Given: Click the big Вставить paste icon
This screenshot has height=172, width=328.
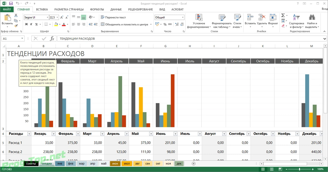Looking at the screenshot, I should 7,17.
